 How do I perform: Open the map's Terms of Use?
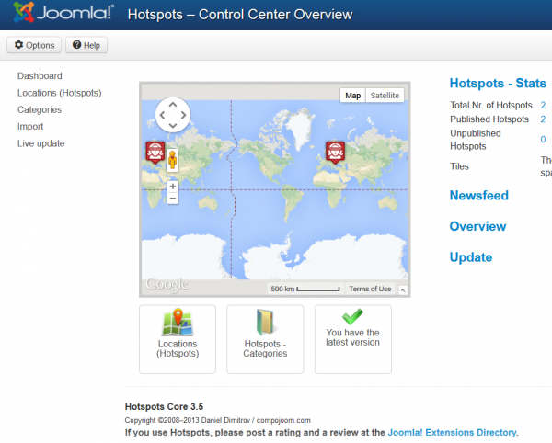(370, 289)
